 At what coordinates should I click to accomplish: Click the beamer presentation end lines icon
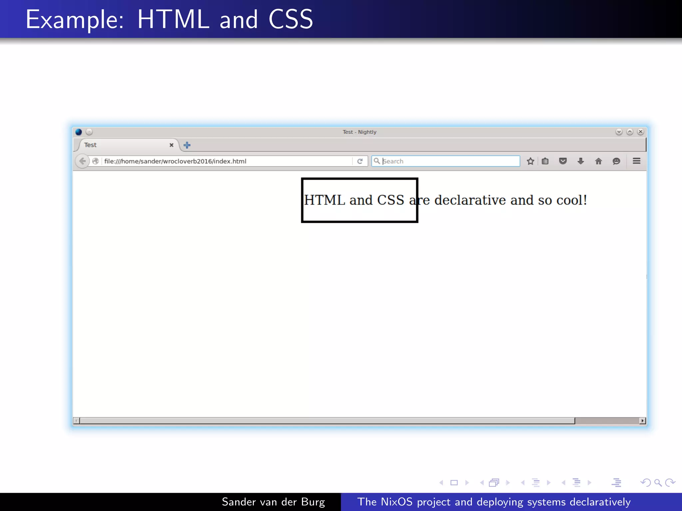coord(616,483)
